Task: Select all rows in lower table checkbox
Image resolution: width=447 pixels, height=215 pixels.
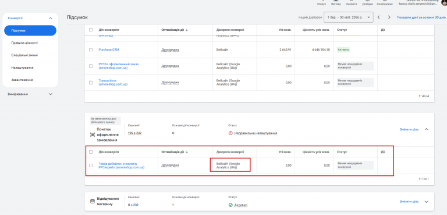Action: pyautogui.click(x=91, y=152)
